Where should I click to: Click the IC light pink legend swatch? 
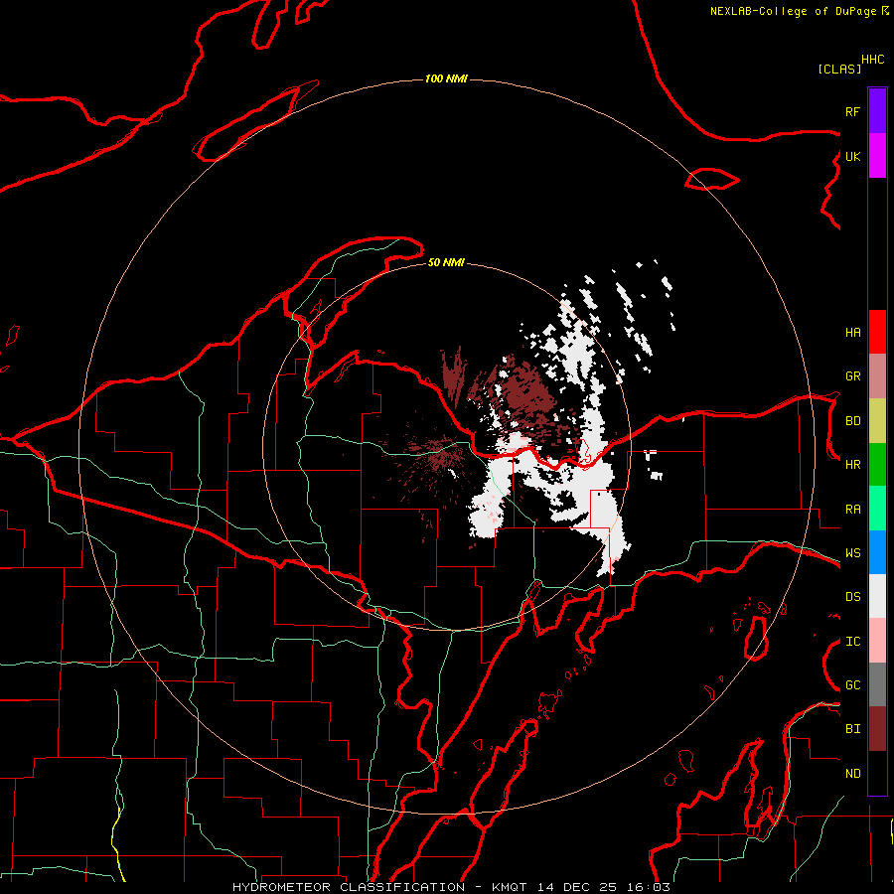[877, 641]
